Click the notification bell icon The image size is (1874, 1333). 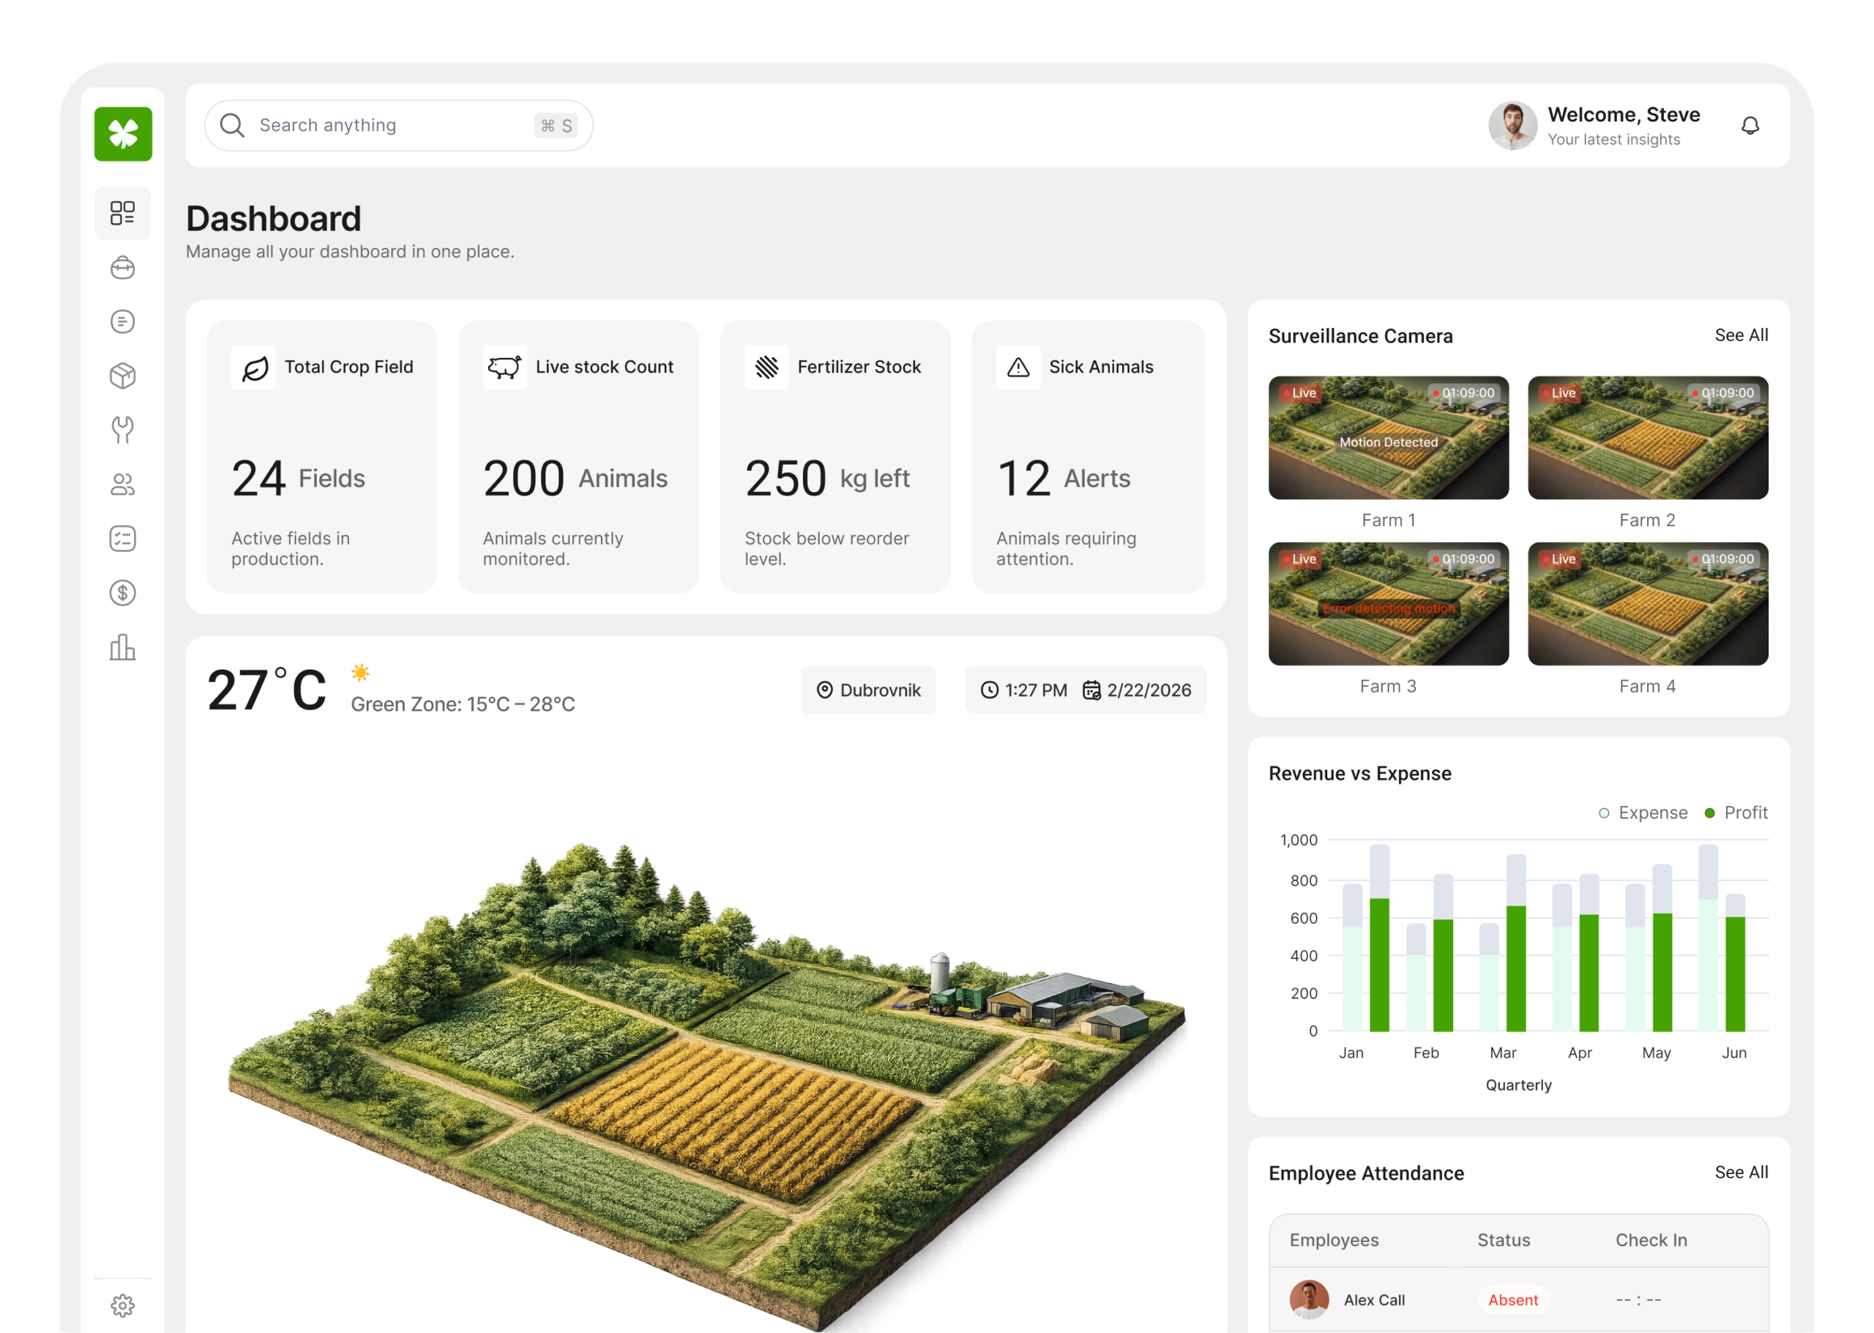click(1750, 126)
